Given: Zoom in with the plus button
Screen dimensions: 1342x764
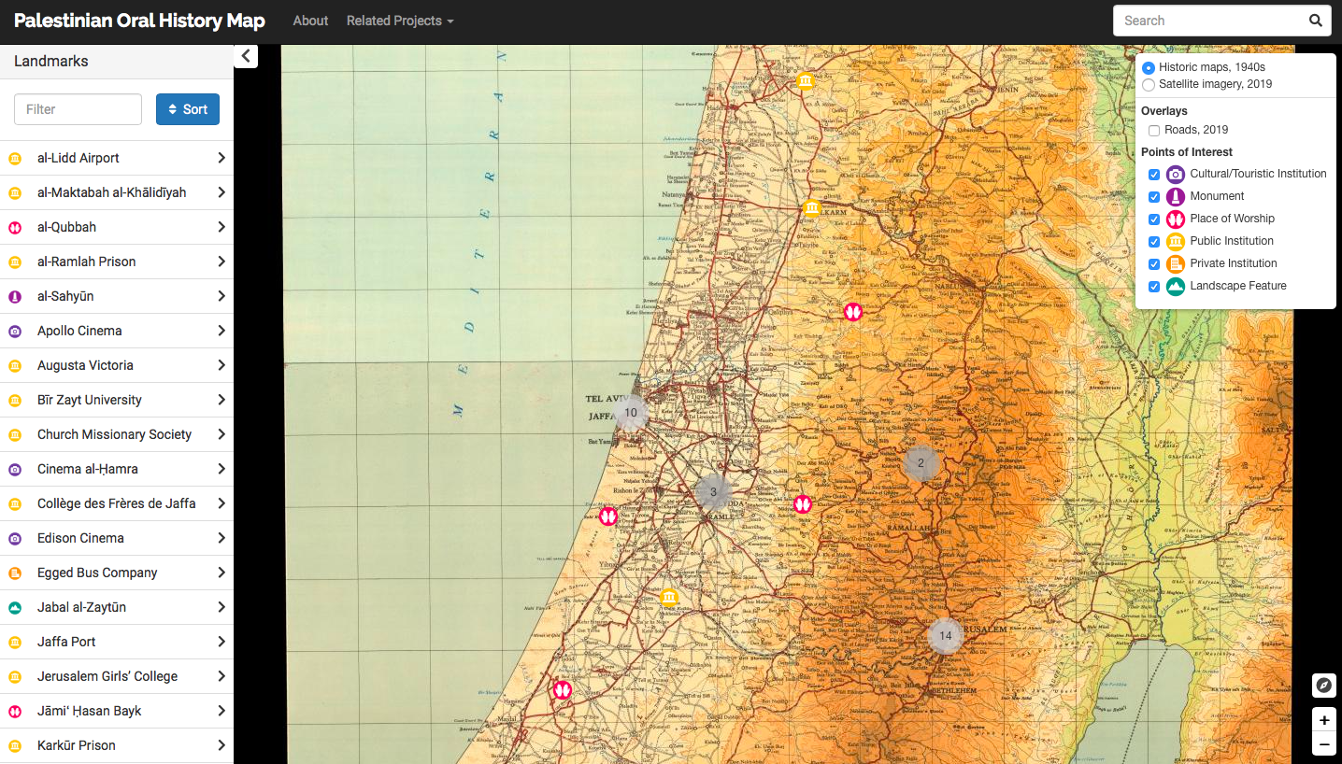Looking at the screenshot, I should (x=1323, y=720).
